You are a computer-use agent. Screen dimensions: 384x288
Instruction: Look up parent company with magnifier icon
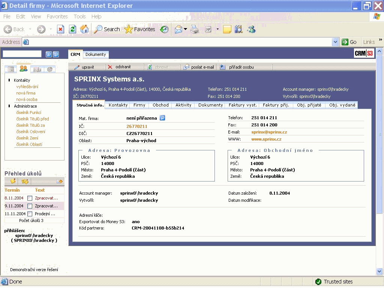pos(162,118)
